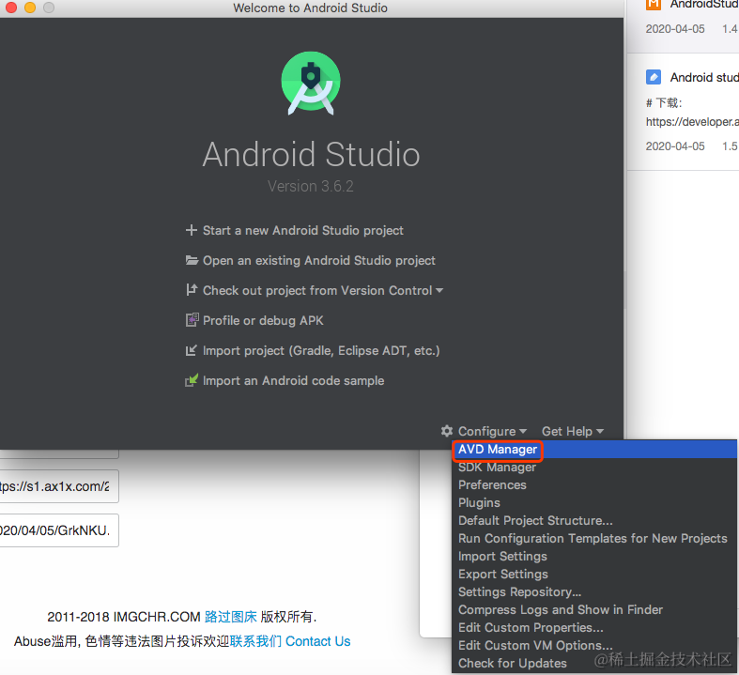This screenshot has height=675, width=739.
Task: Click the 联系我们 Contact Us link
Action: click(x=290, y=641)
